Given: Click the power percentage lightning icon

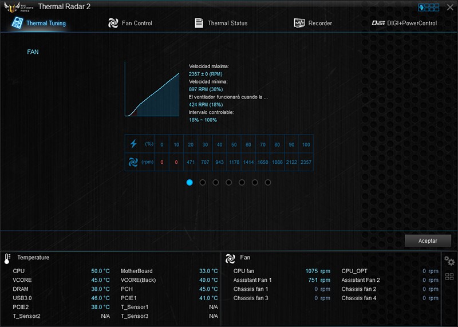Looking at the screenshot, I should (x=133, y=144).
